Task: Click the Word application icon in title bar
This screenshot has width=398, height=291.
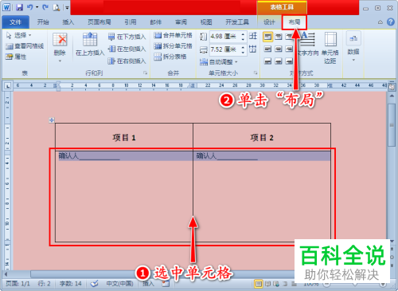Action: pyautogui.click(x=6, y=7)
